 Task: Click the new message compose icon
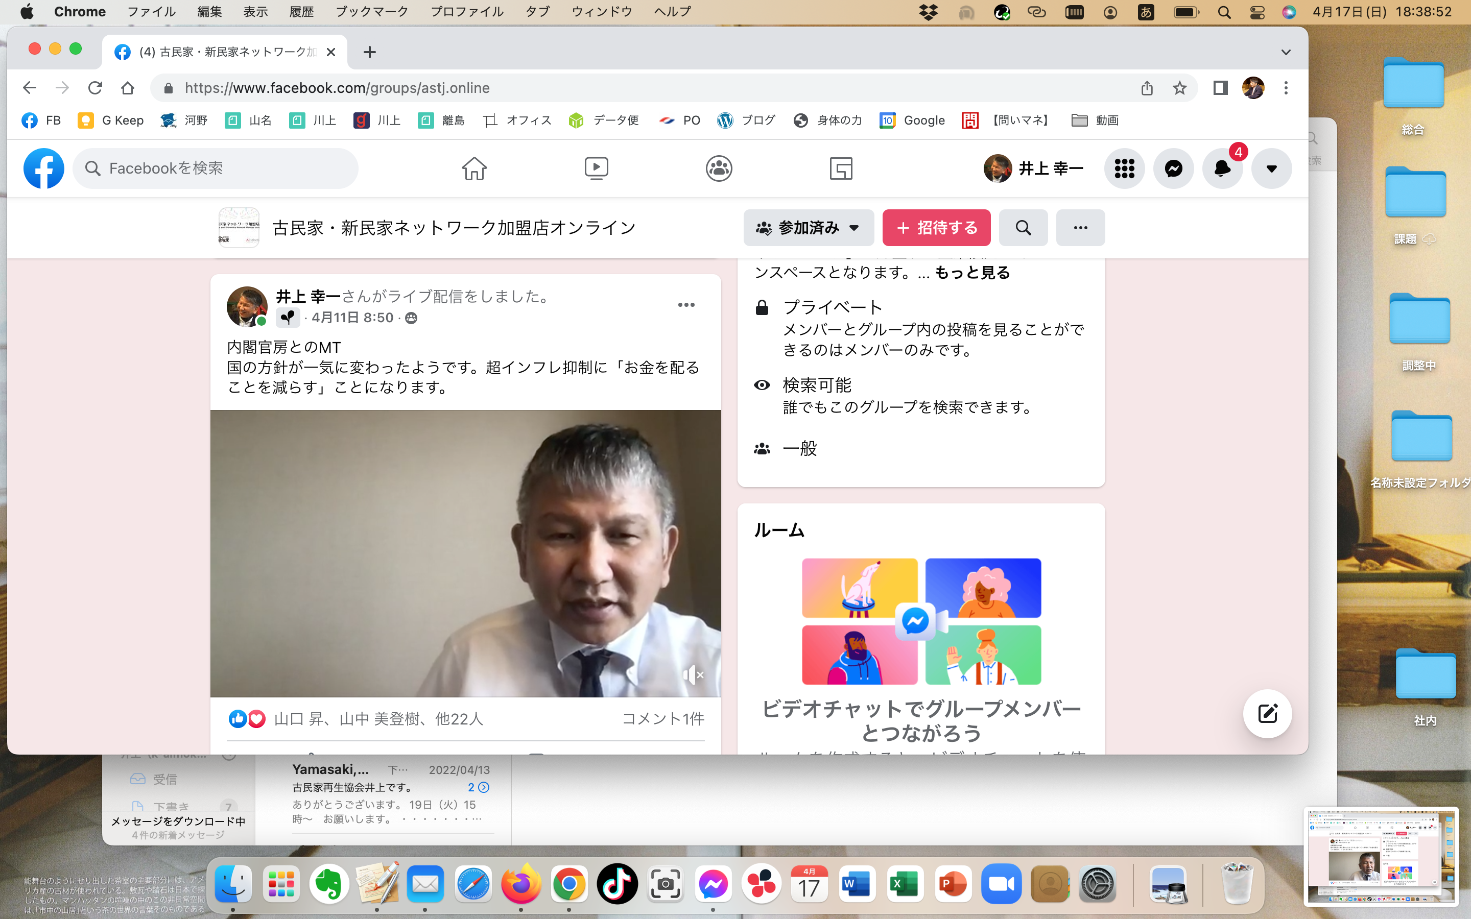pyautogui.click(x=1267, y=714)
